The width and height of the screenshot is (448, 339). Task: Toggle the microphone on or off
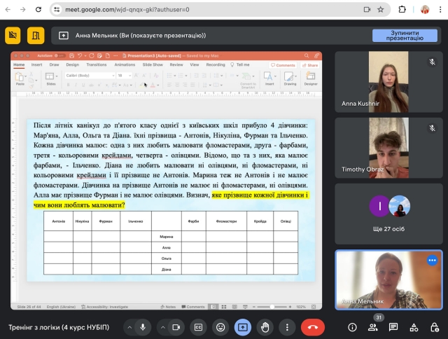point(143,327)
